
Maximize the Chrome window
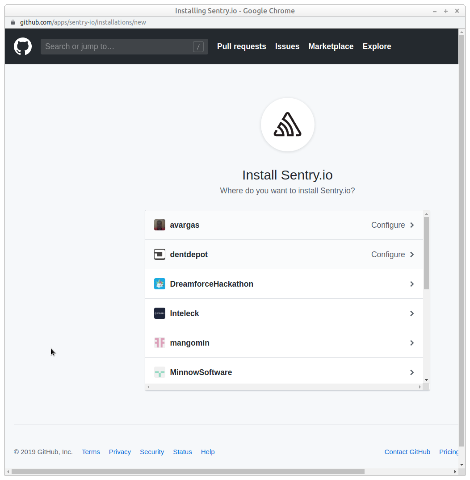tap(446, 11)
